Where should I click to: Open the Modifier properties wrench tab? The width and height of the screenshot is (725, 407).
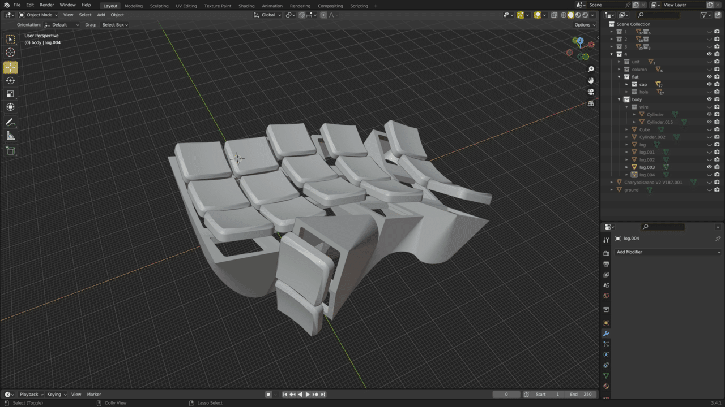[606, 334]
